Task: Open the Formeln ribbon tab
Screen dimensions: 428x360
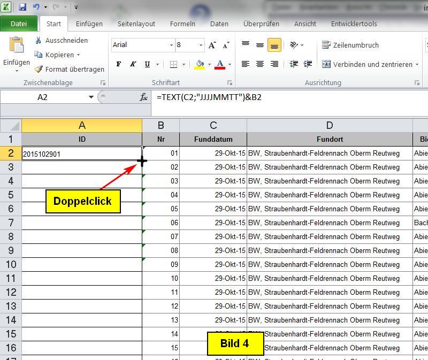Action: (182, 24)
